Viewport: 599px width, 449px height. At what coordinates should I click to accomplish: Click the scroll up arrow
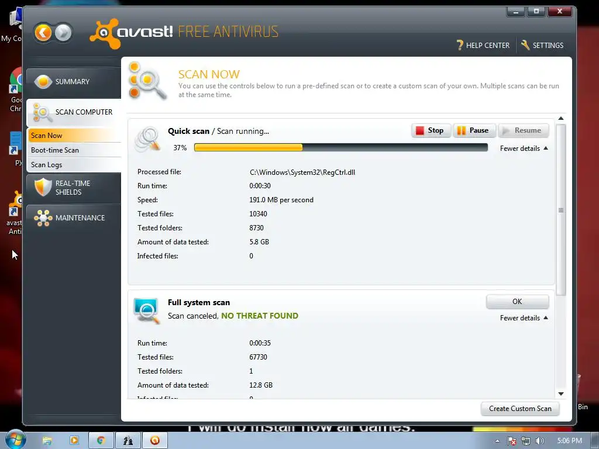coord(561,118)
